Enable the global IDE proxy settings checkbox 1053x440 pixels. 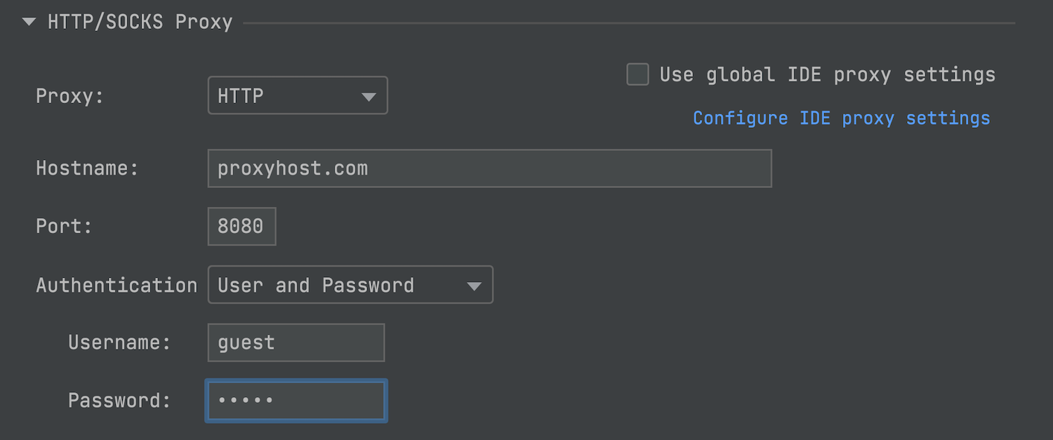coord(637,74)
